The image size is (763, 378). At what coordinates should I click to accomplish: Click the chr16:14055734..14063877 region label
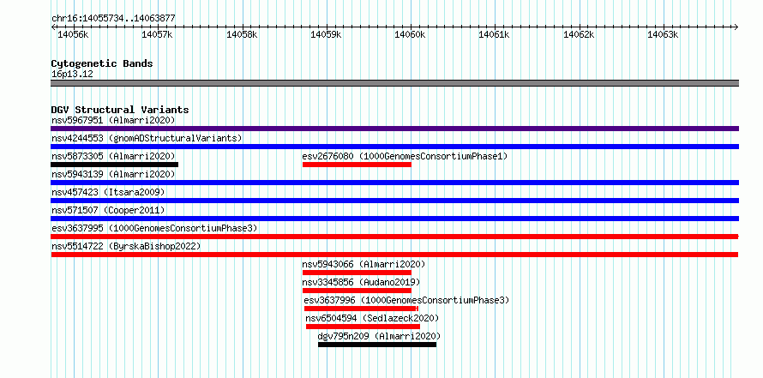[113, 19]
